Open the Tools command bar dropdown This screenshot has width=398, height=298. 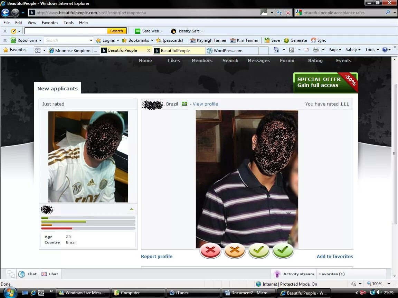click(372, 50)
